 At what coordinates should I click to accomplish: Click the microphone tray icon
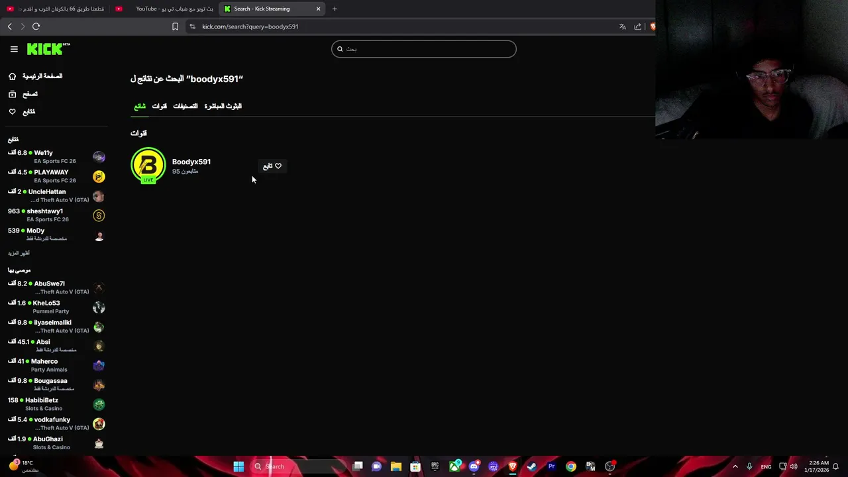(749, 466)
